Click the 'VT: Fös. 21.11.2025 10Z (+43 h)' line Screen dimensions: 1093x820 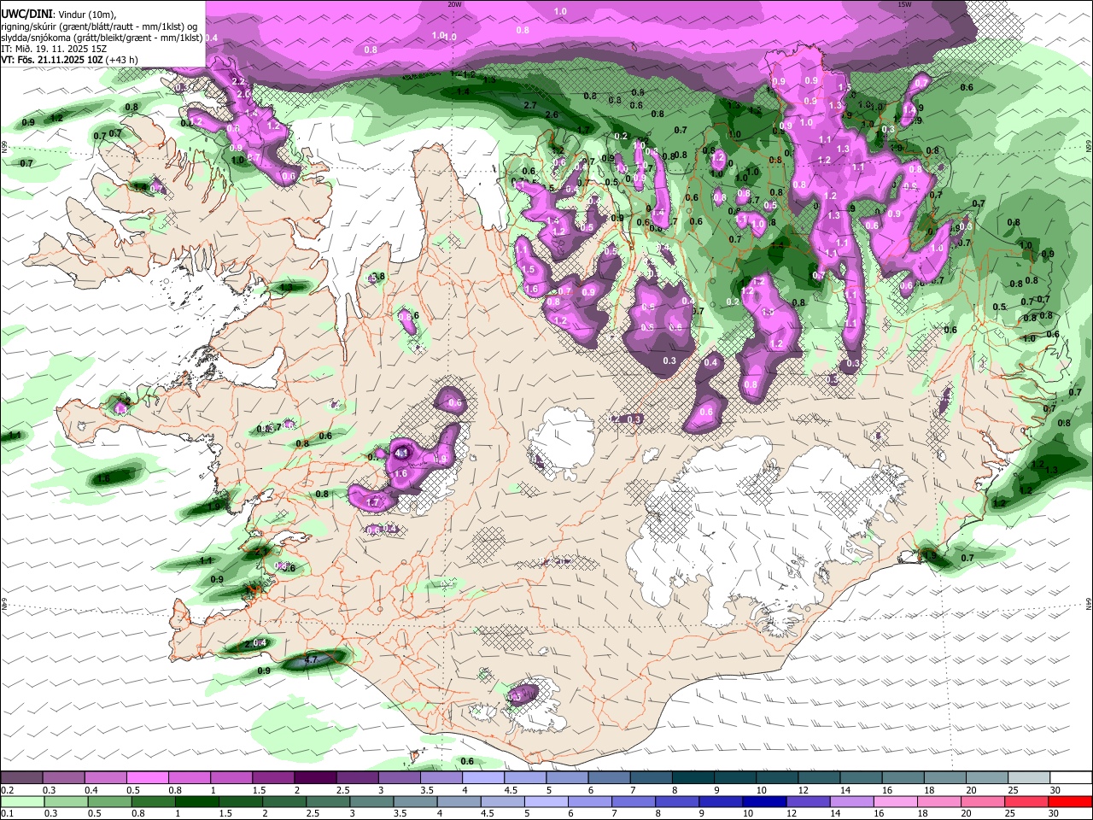point(70,61)
